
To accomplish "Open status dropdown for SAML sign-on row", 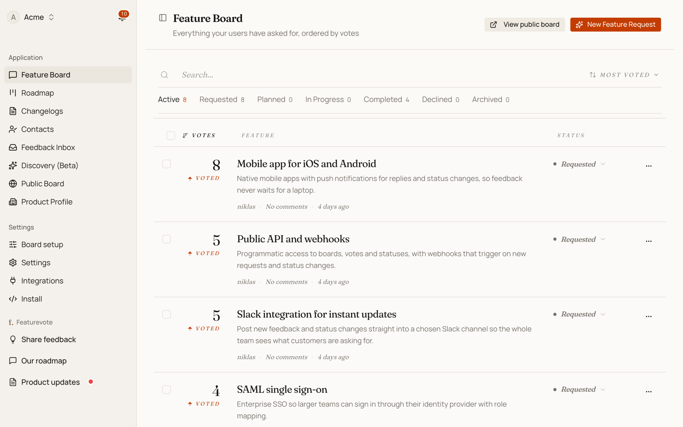I will [579, 389].
